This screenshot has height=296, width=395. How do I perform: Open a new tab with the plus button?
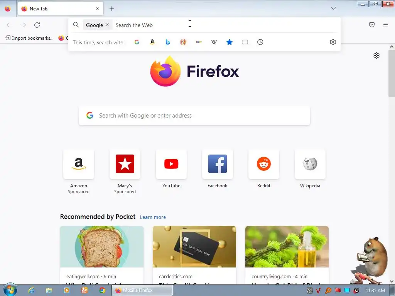111,9
